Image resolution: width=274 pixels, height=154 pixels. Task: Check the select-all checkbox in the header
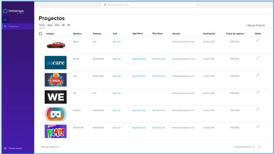point(41,34)
